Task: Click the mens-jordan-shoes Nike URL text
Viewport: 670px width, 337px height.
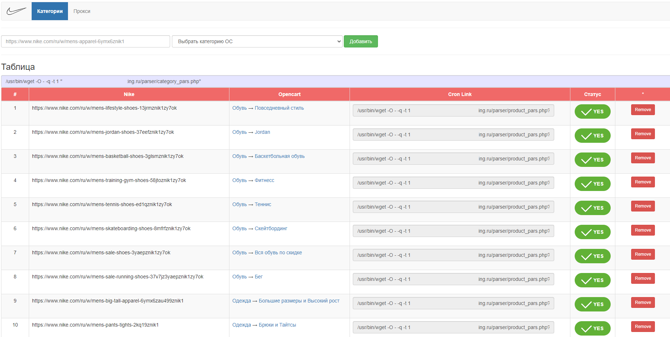Action: tap(103, 132)
